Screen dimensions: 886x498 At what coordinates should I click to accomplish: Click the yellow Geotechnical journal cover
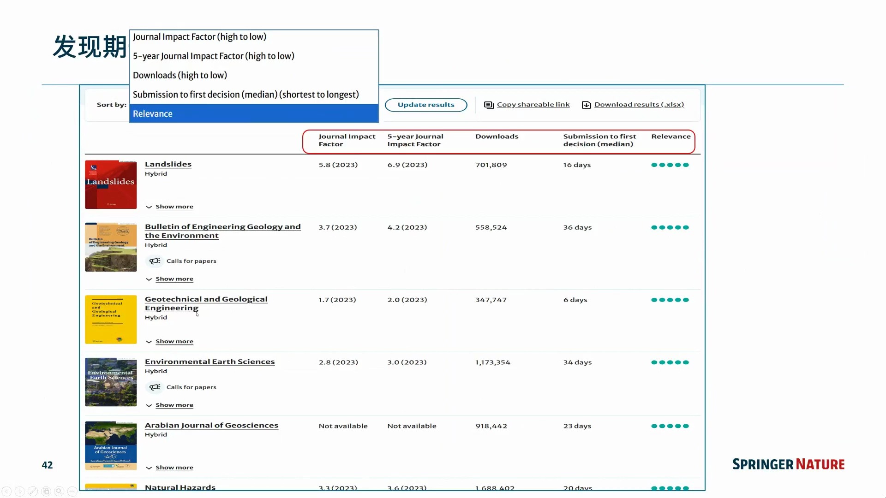(111, 320)
